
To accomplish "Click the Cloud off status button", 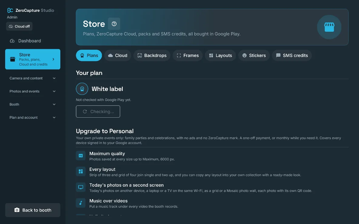I will (19, 26).
